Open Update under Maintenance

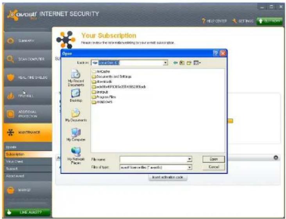coord(28,147)
